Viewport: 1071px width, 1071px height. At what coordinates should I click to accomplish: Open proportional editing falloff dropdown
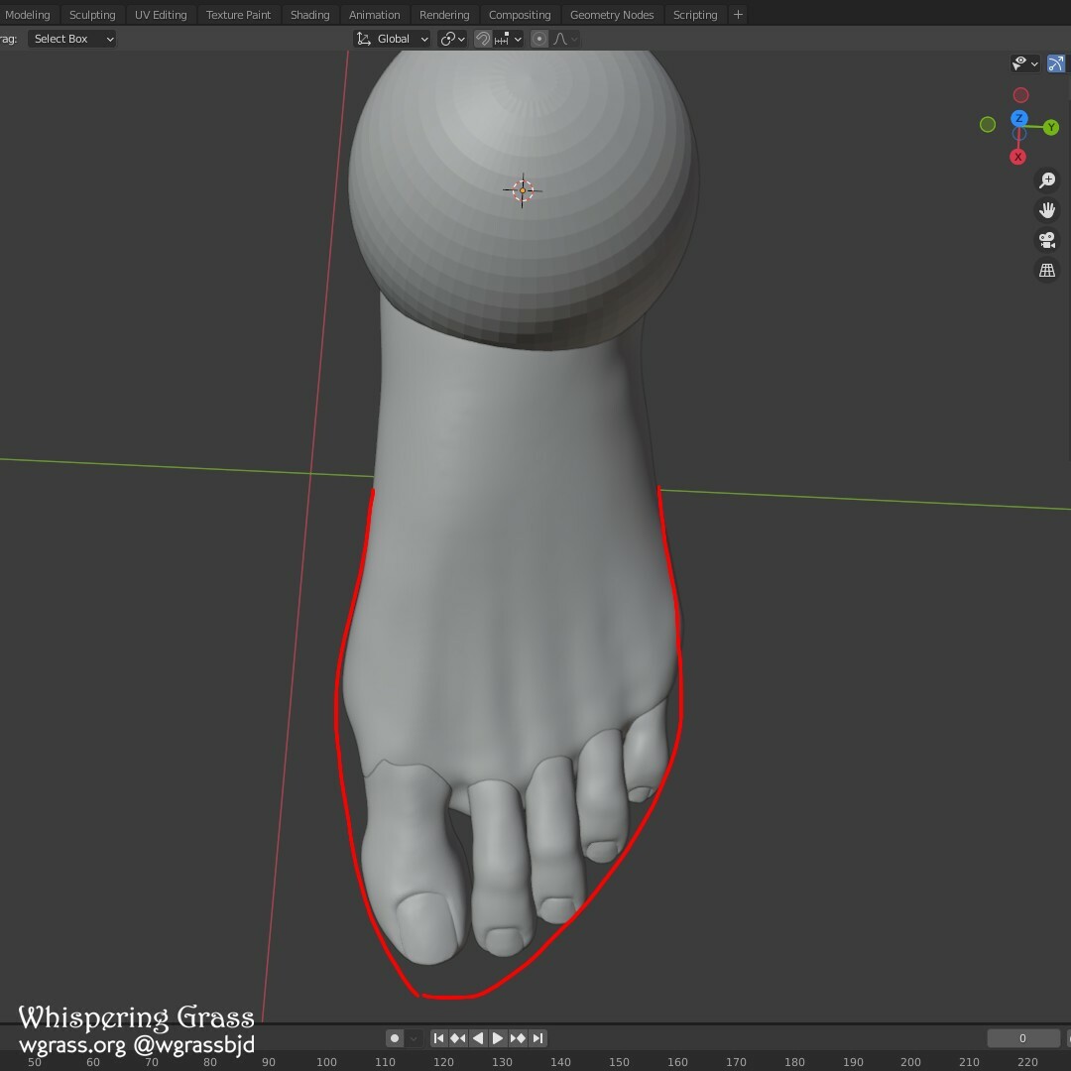pyautogui.click(x=565, y=39)
